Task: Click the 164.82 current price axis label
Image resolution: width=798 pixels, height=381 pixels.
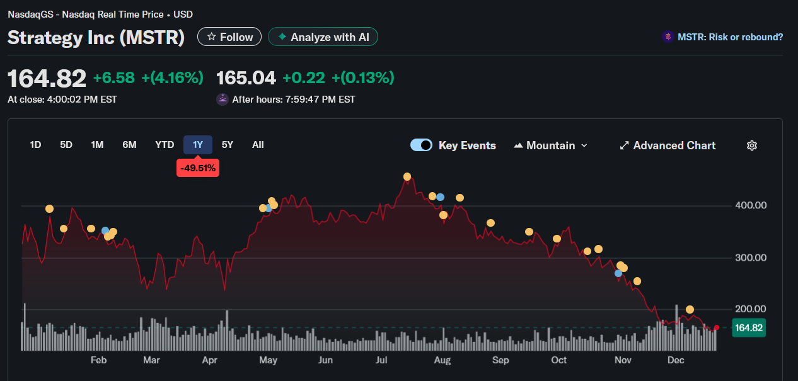Action: pos(748,327)
